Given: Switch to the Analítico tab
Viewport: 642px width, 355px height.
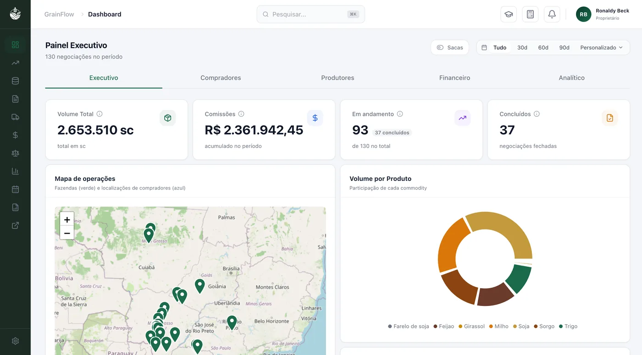Looking at the screenshot, I should tap(571, 78).
